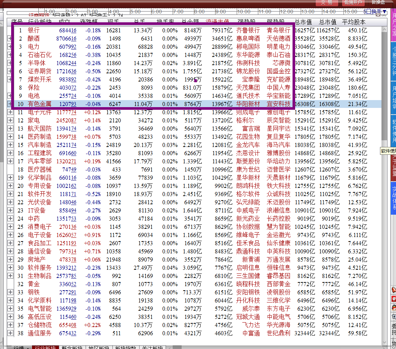Click strong stock 鼎通科技

pyautogui.click(x=248, y=251)
